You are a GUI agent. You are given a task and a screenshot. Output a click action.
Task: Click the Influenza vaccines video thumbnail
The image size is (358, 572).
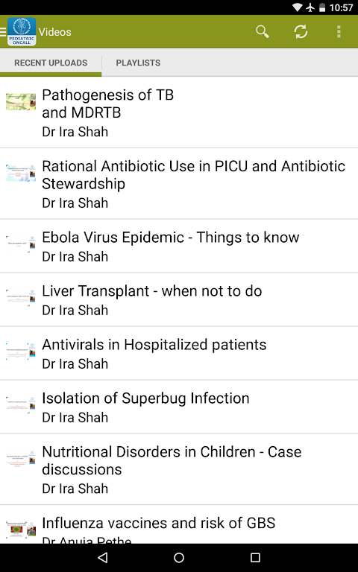coord(21,530)
